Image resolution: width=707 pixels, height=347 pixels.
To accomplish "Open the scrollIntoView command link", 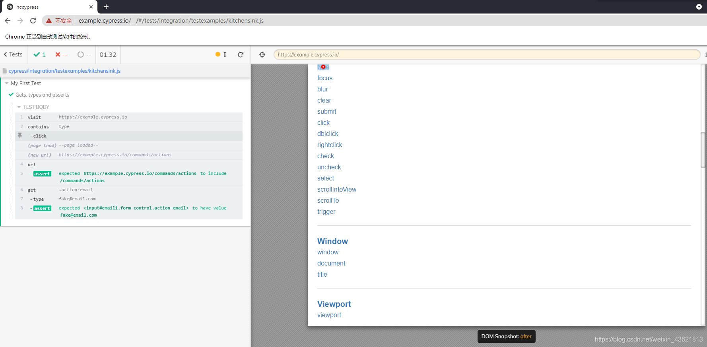I will [x=337, y=190].
